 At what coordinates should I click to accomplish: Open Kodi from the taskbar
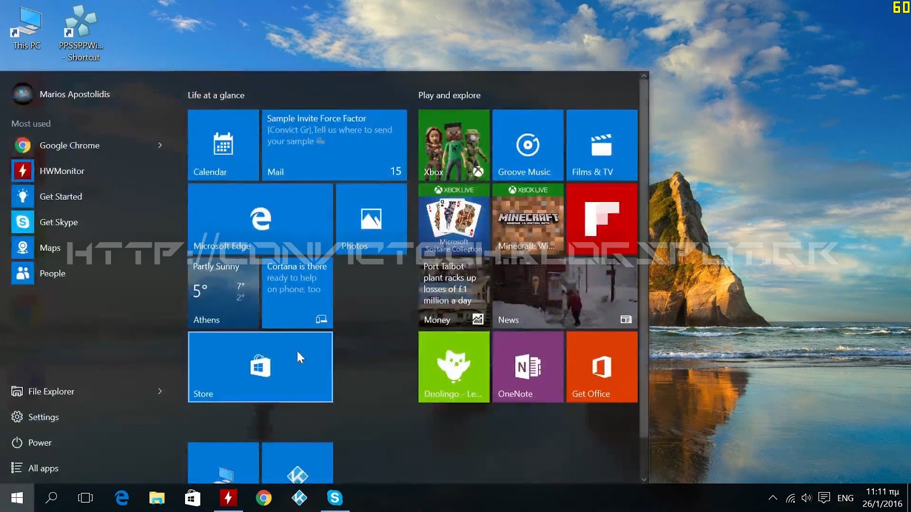[299, 498]
